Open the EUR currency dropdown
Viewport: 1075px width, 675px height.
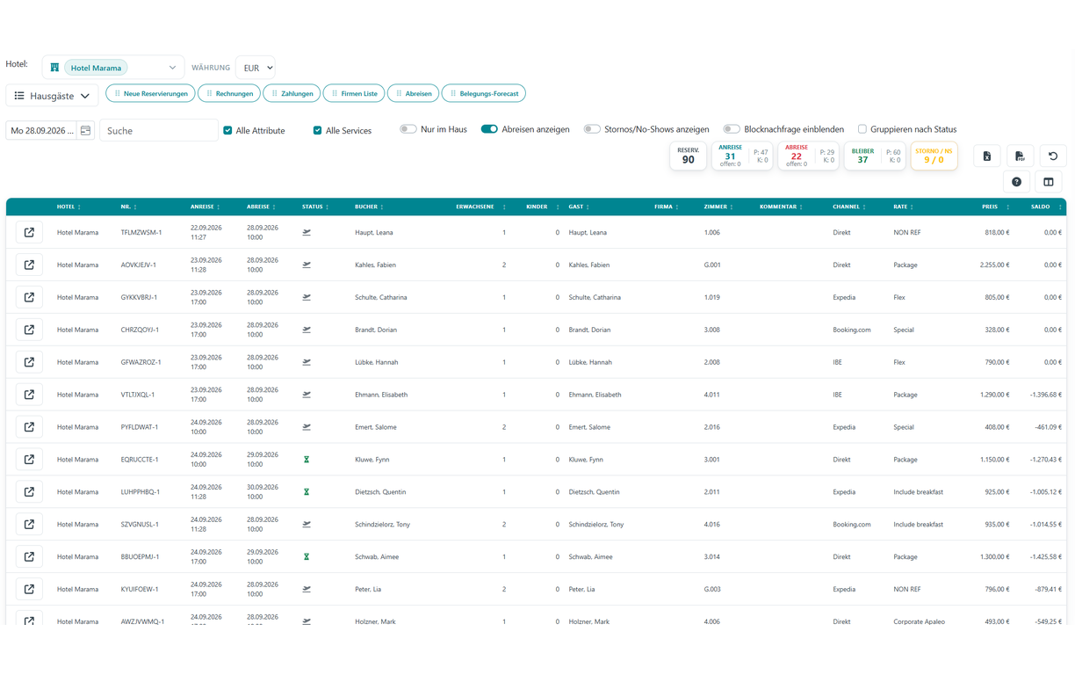click(x=256, y=68)
